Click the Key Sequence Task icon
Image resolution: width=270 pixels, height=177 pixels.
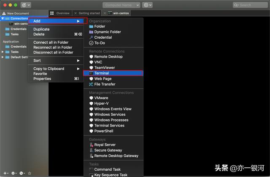(x=91, y=175)
